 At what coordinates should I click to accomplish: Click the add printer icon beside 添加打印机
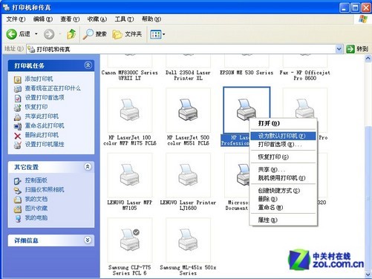click(x=18, y=79)
